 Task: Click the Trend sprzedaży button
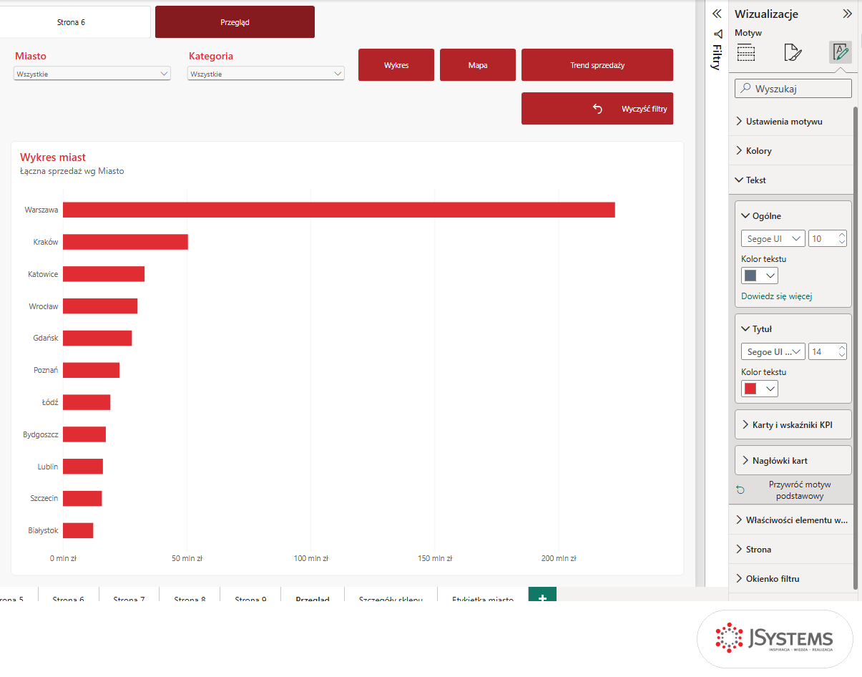pos(597,65)
